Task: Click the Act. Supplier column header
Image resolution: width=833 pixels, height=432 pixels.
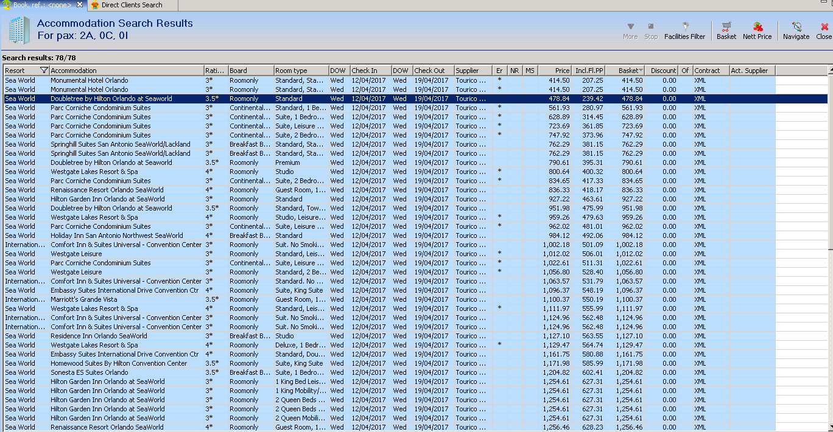Action: point(752,71)
